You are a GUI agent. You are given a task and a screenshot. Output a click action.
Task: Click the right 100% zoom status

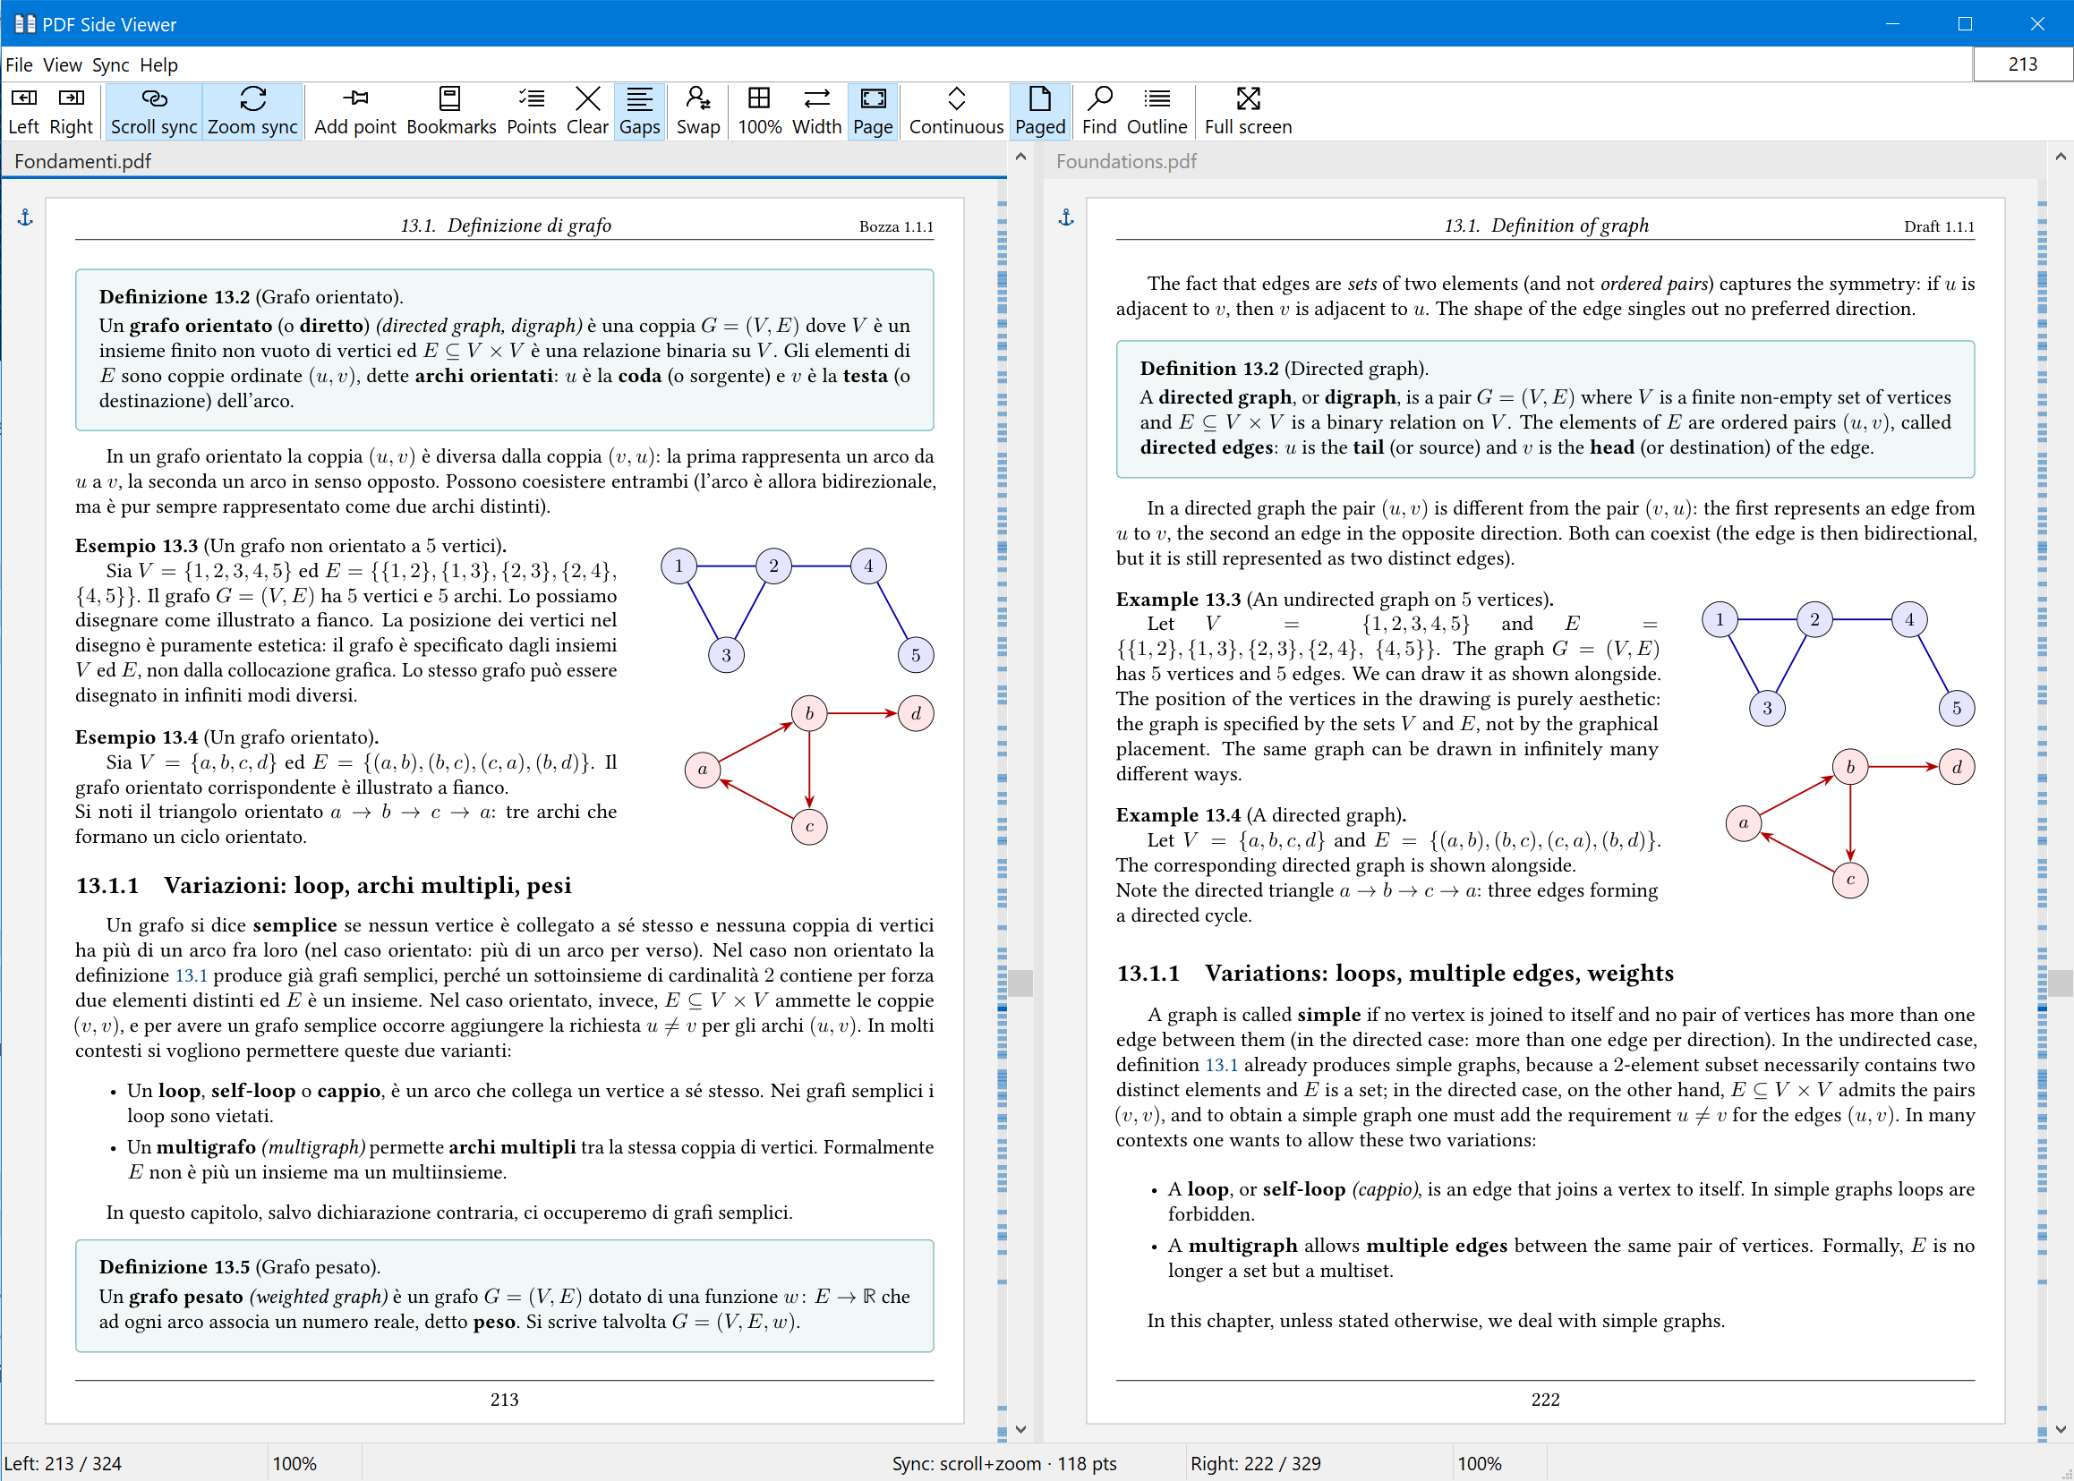click(x=1480, y=1464)
